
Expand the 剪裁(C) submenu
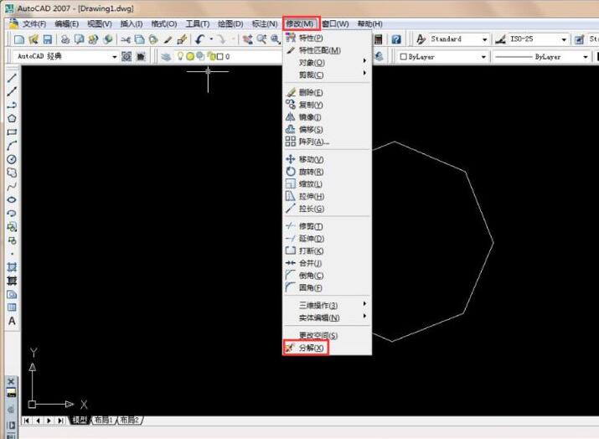pyautogui.click(x=328, y=75)
